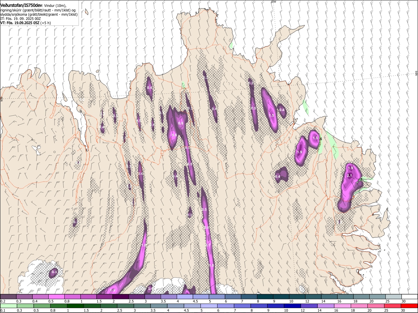Image resolution: width=418 pixels, height=313 pixels.
Task: Pick the top legend swatch between 0.5 and 0.8
Action: click(x=56, y=296)
